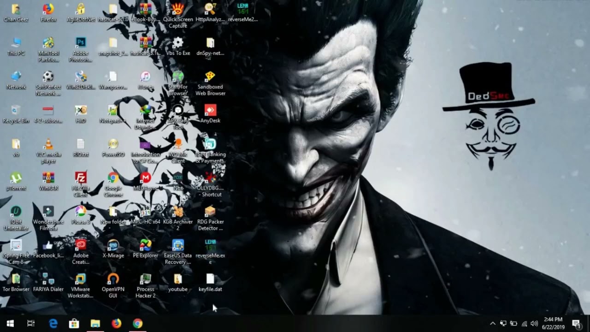This screenshot has height=332, width=590.
Task: Open the New folder on desktop
Action: [x=113, y=215]
